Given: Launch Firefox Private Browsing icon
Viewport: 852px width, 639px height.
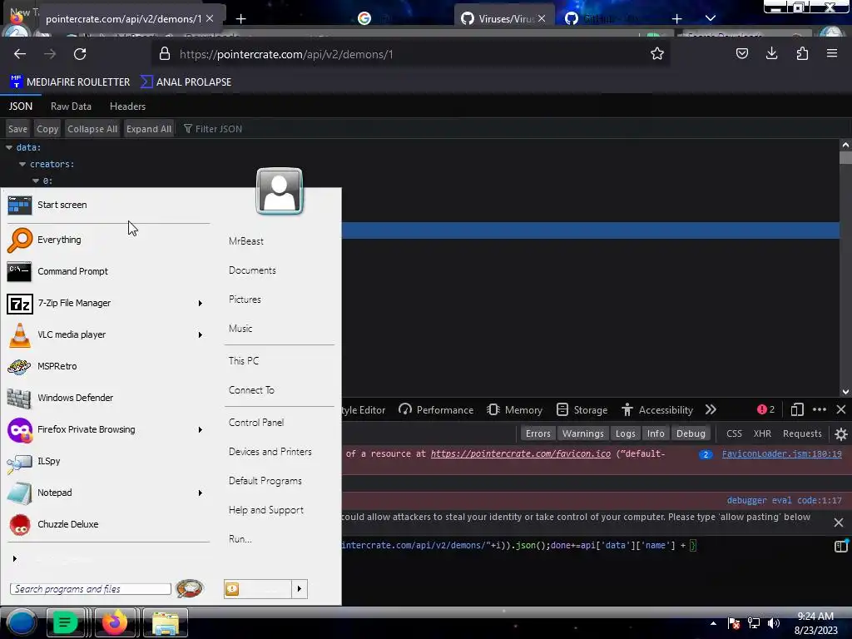Looking at the screenshot, I should click(x=20, y=430).
